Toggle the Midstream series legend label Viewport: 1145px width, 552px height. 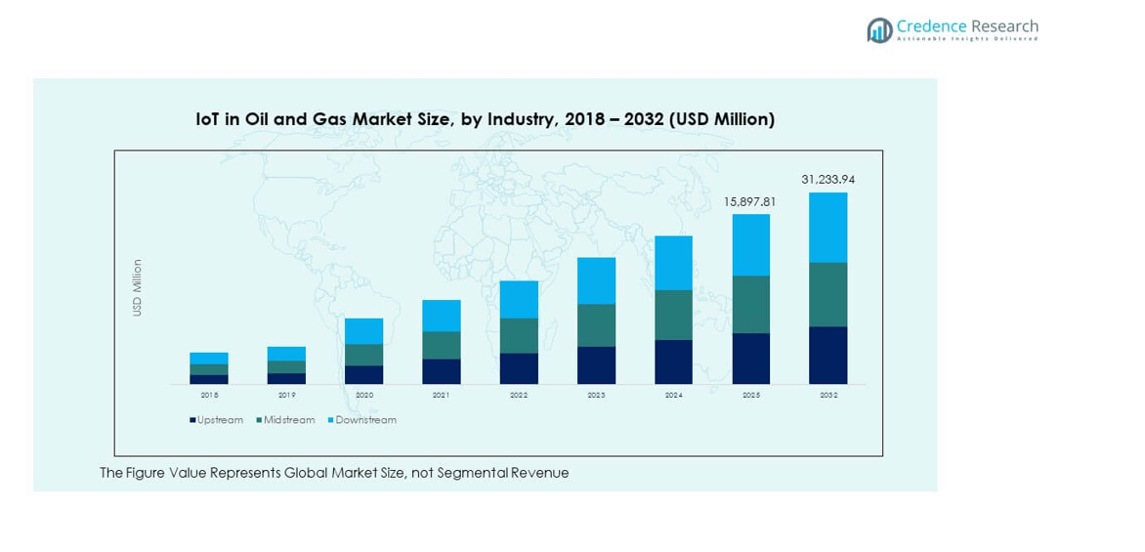(289, 420)
